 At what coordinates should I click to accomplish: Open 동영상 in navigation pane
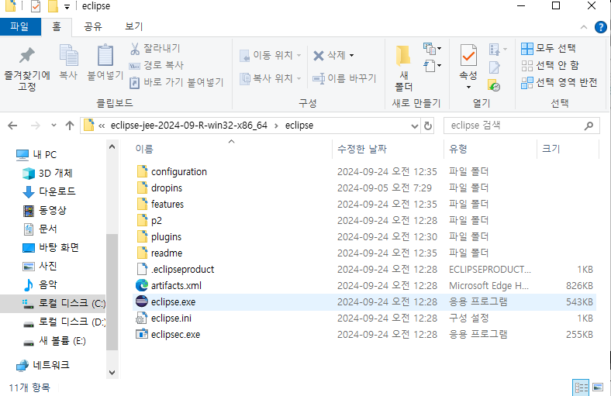click(44, 210)
